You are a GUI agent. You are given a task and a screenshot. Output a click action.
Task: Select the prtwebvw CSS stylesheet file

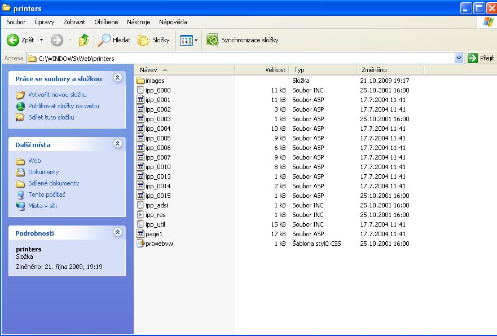[x=141, y=244]
